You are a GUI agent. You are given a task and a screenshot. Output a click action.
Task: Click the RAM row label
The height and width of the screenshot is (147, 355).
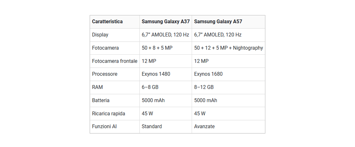tap(97, 87)
